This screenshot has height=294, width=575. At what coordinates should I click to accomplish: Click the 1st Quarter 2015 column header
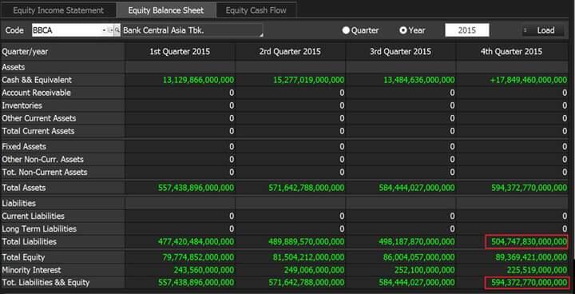180,51
